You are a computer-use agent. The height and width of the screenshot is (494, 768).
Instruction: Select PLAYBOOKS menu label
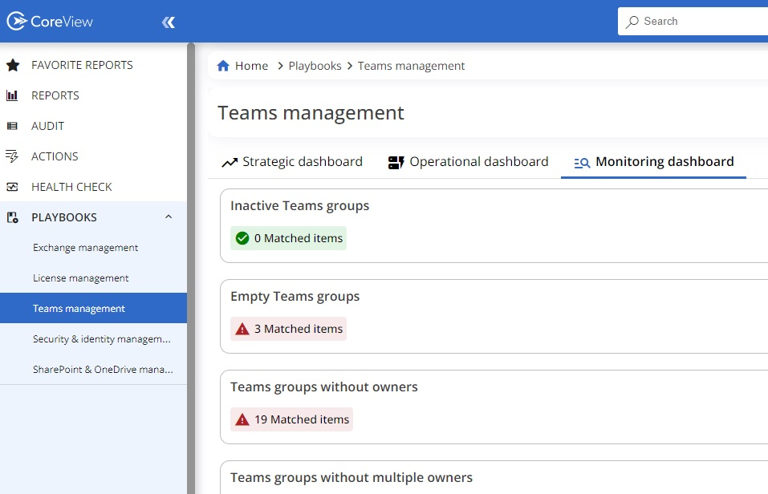(64, 217)
